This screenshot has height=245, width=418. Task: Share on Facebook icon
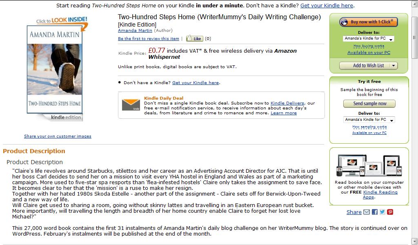click(x=375, y=212)
